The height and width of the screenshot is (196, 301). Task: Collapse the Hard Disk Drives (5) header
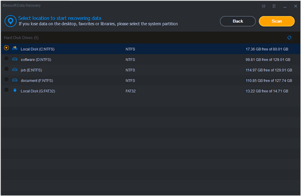(21, 37)
